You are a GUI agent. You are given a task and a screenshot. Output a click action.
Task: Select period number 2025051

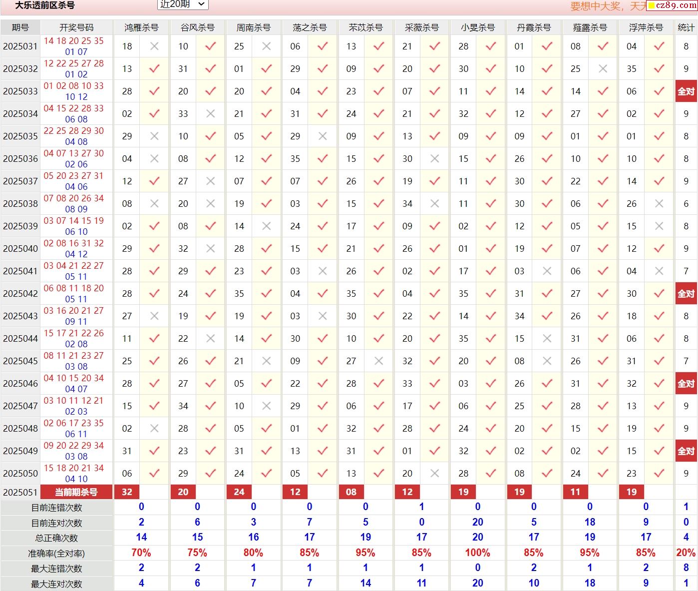20,492
